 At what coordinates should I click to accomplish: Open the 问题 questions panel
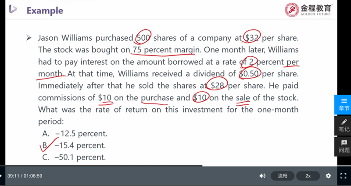tap(344, 146)
